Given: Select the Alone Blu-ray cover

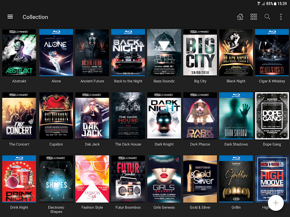Looking at the screenshot, I should point(56,53).
